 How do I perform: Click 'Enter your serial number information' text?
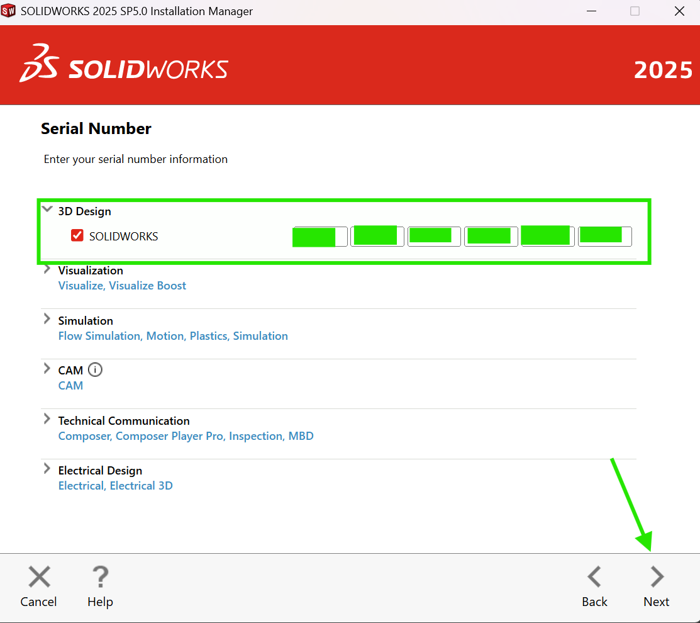point(136,159)
